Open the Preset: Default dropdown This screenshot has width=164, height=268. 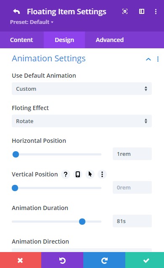[x=32, y=22]
